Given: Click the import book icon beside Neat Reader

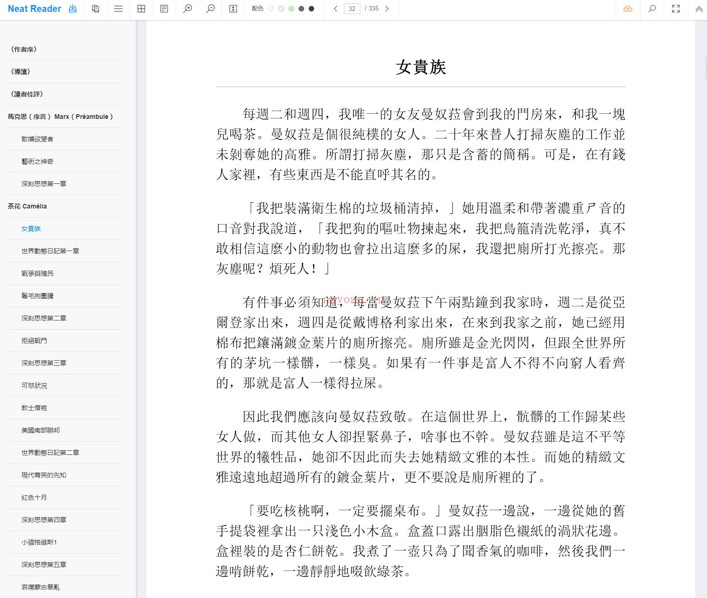Looking at the screenshot, I should click(73, 9).
